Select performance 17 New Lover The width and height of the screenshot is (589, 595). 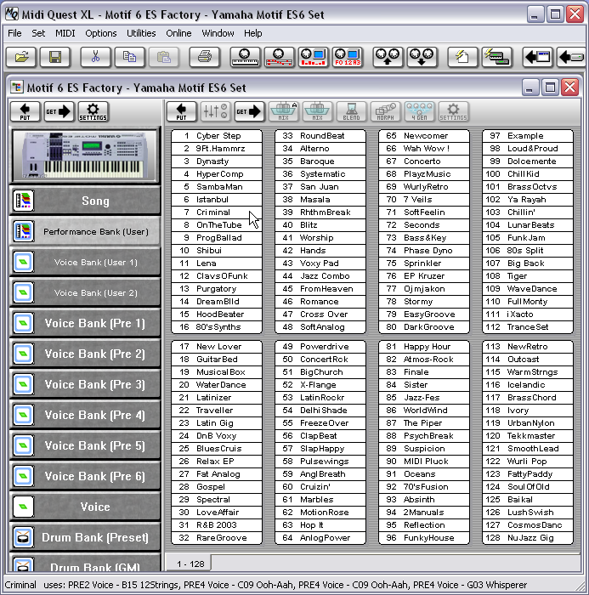pos(217,347)
